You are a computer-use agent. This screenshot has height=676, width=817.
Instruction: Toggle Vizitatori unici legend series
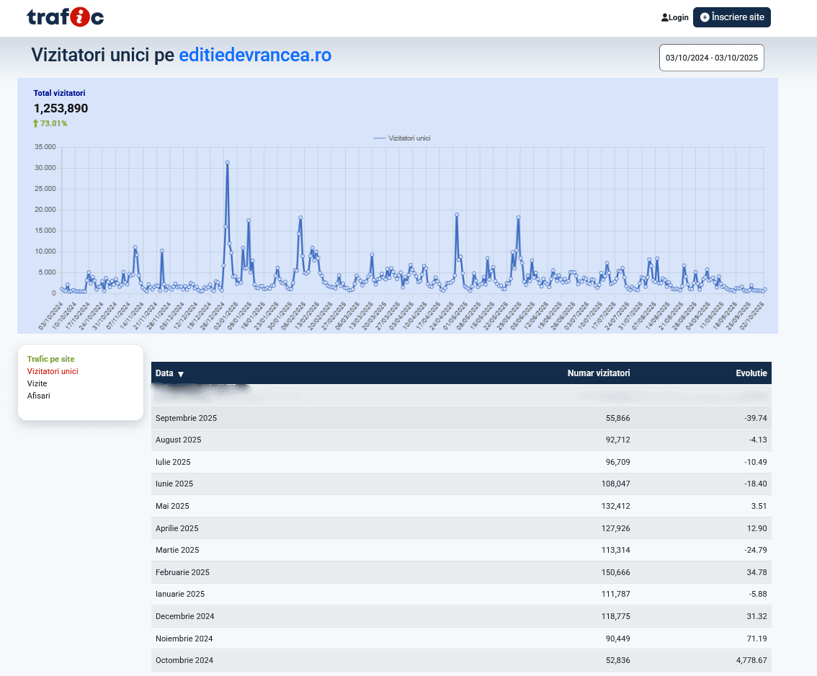point(402,138)
